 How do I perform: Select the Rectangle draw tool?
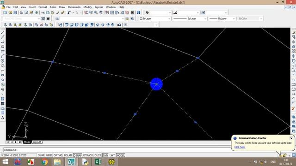(x=3, y=51)
